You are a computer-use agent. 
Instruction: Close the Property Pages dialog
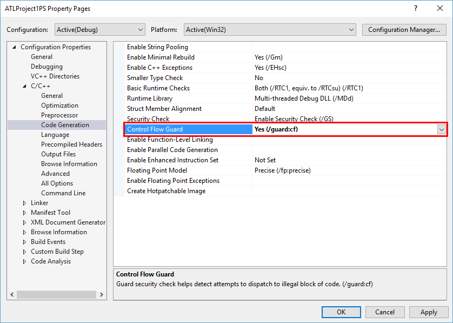pos(439,8)
